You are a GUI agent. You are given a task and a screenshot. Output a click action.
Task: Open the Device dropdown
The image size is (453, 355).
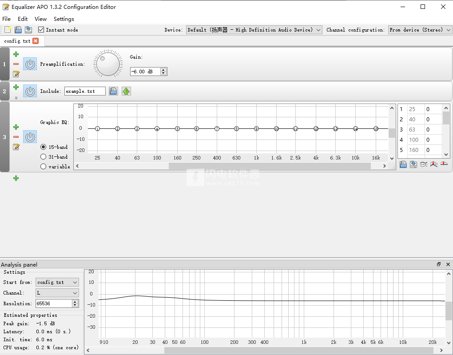pyautogui.click(x=254, y=30)
